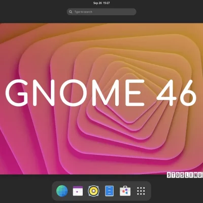Select the workspace wallpaper thumbnail
The width and height of the screenshot is (203, 203).
coord(101,98)
